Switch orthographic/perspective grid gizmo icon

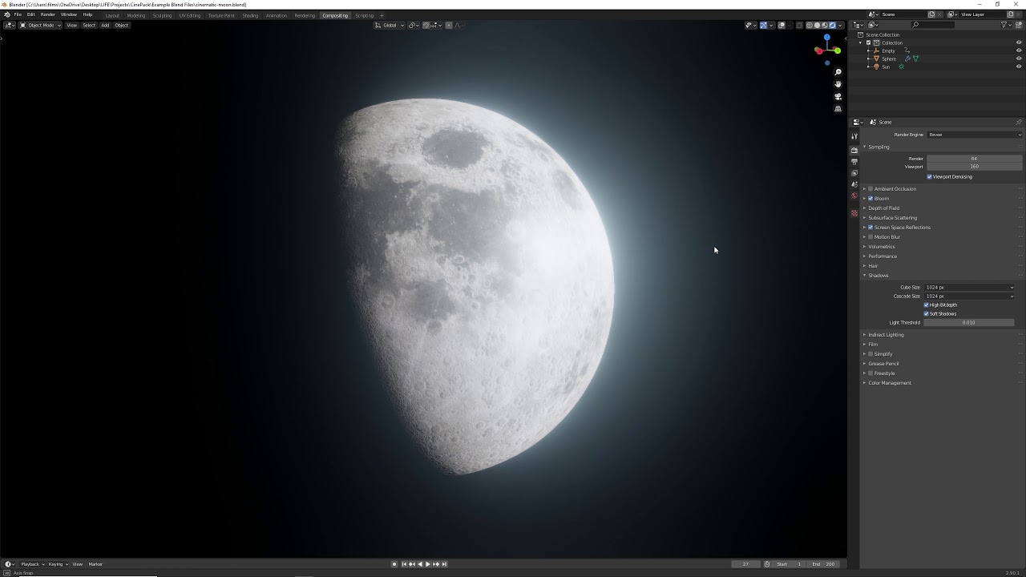[838, 109]
